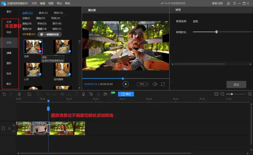
Task: Filter transitions by VIP专享(47)
Action: (29, 34)
